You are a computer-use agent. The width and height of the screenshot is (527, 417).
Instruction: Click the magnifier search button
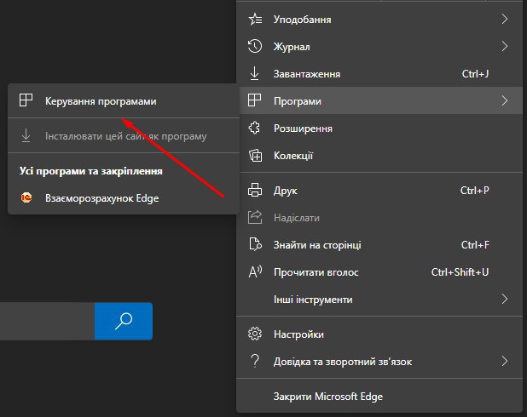click(124, 321)
